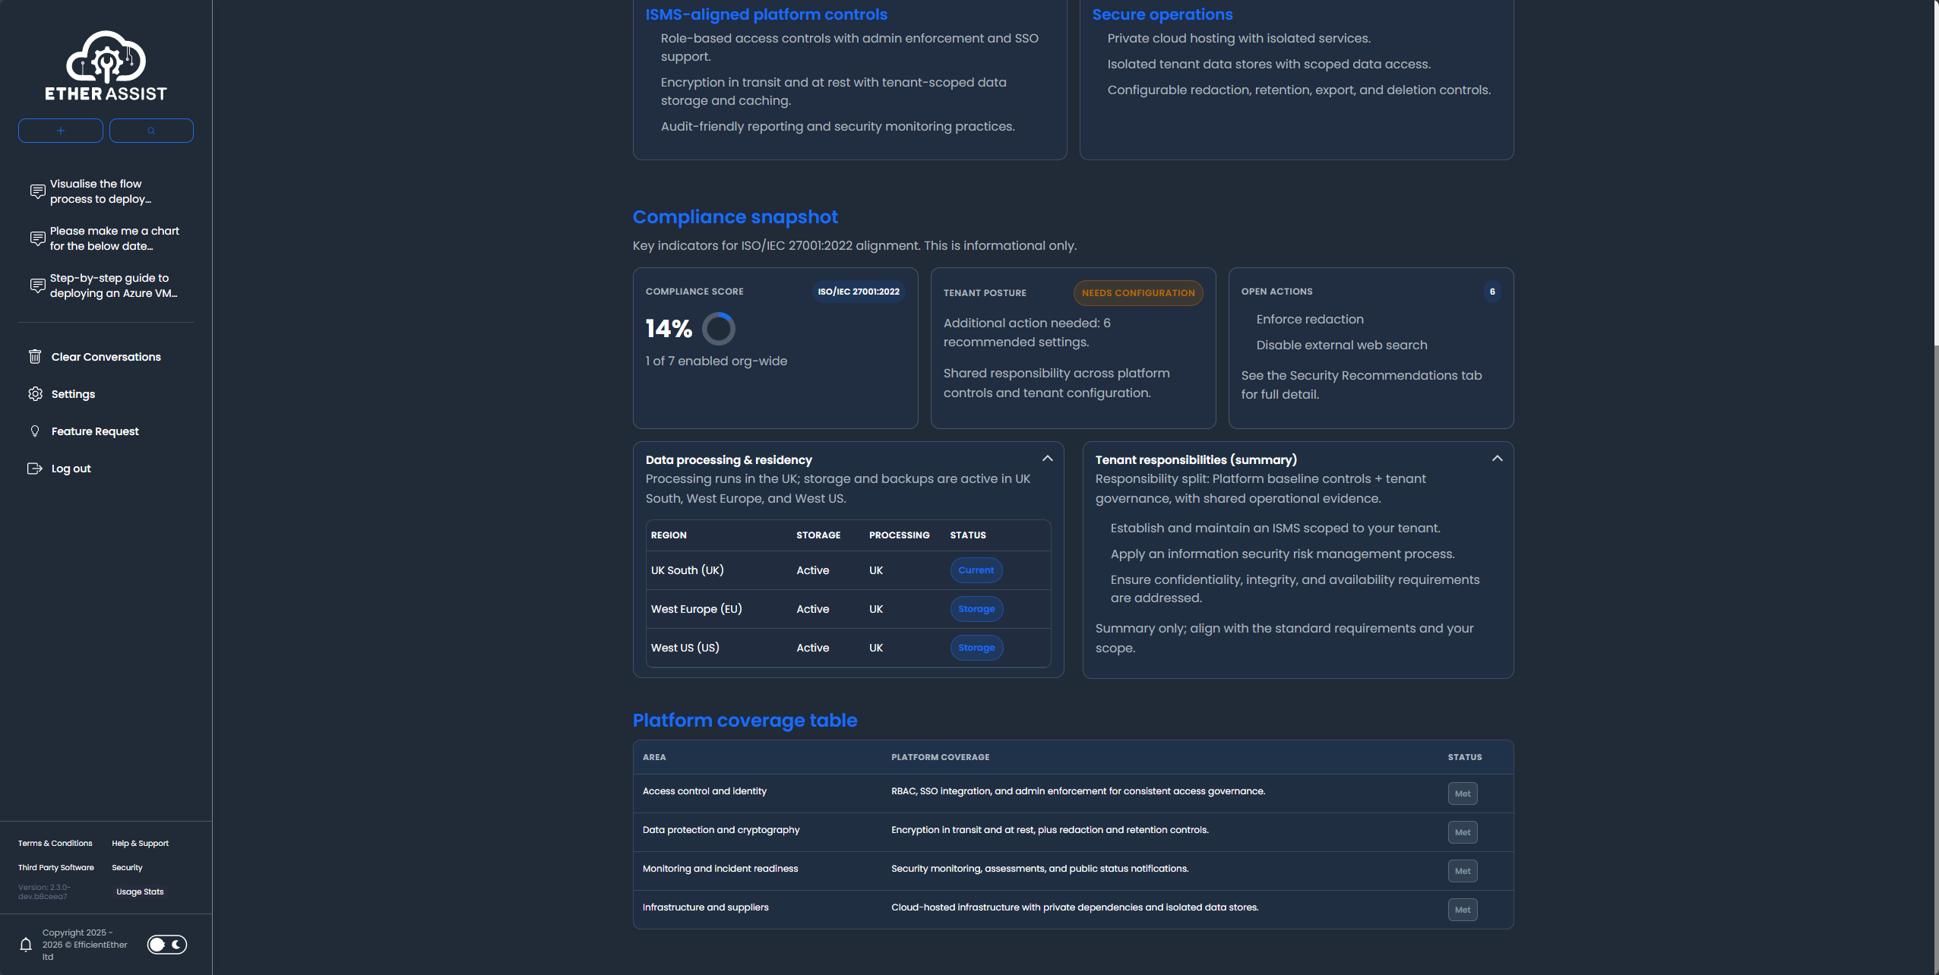Click the trash icon for Clear Conversations
The height and width of the screenshot is (975, 1939).
point(35,357)
